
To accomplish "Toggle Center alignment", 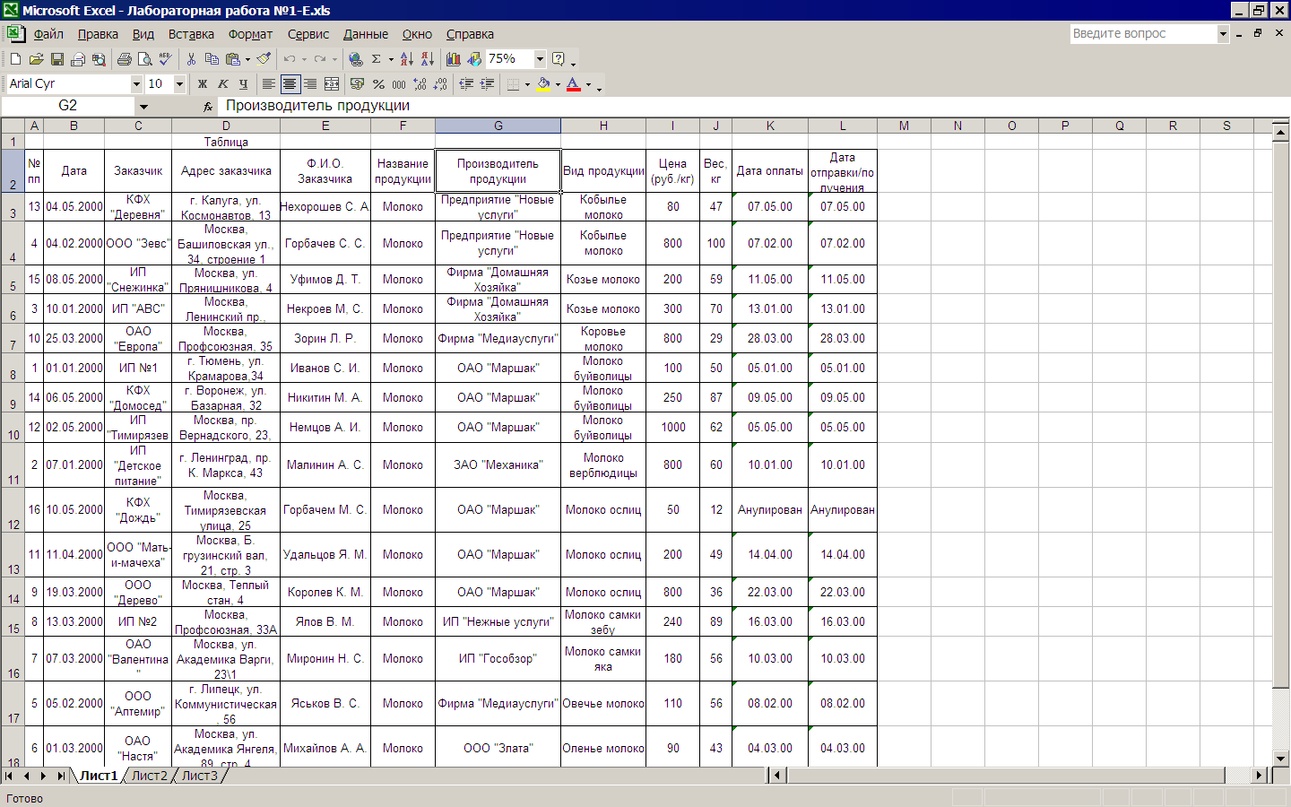I will tap(290, 83).
